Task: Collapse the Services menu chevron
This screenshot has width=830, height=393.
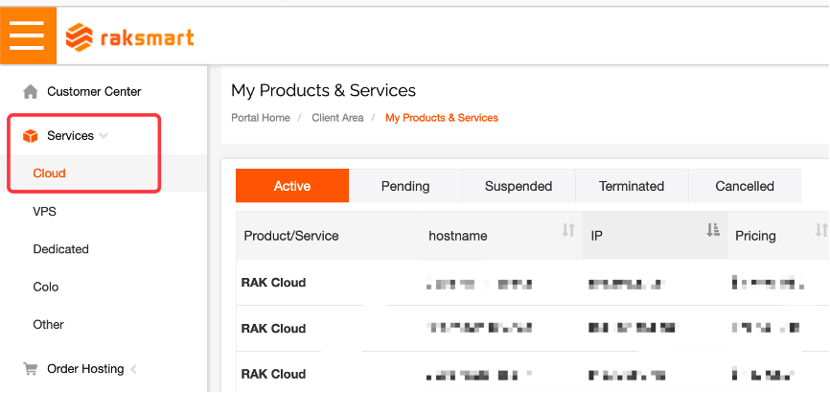Action: pyautogui.click(x=104, y=136)
